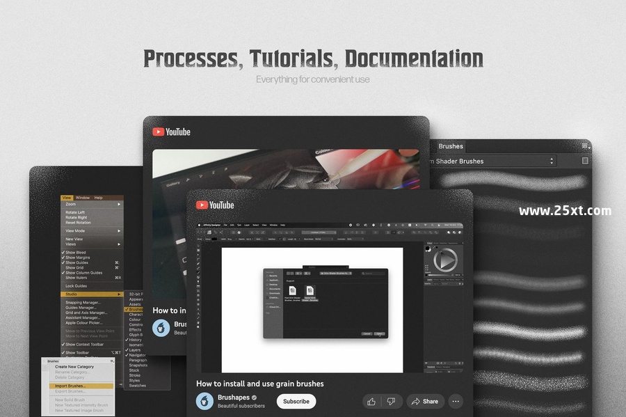626x417 pixels.
Task: Enable Show Grid in the View menu
Action: (92, 267)
